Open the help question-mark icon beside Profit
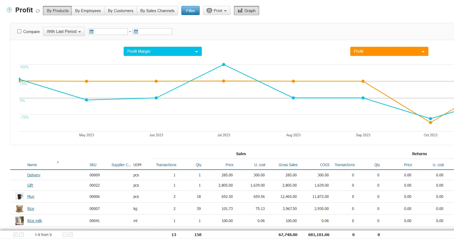Viewport: 454px width, 239px height. tap(9, 10)
